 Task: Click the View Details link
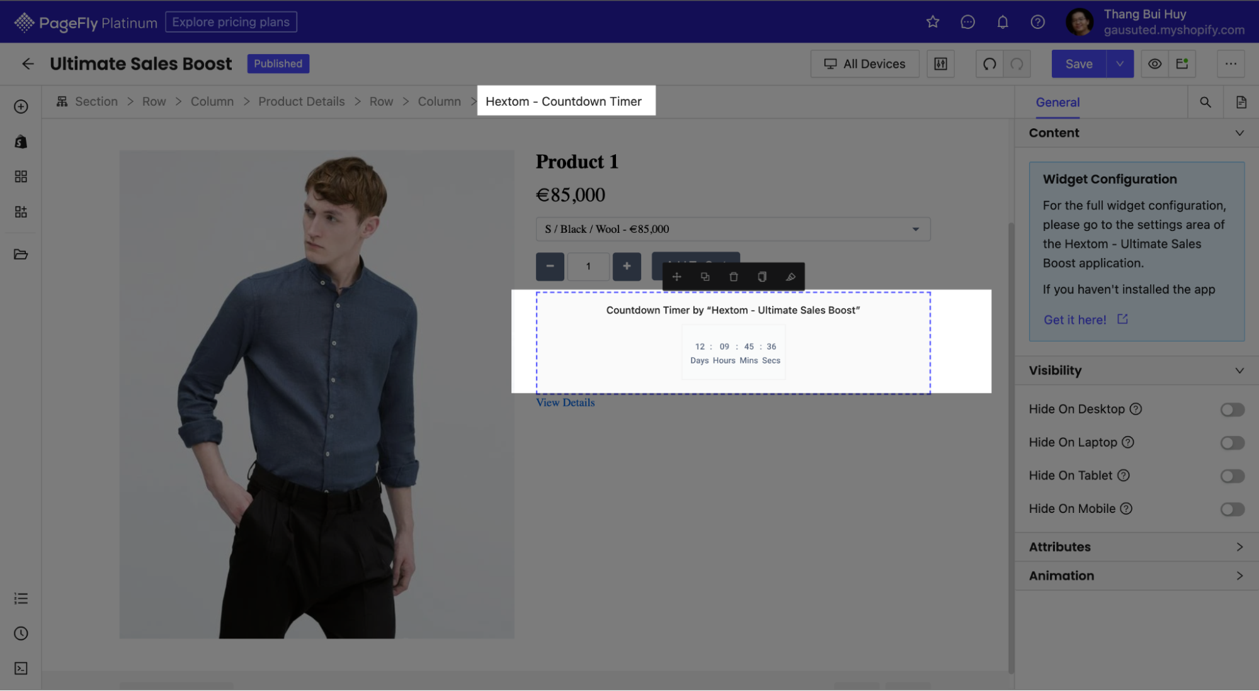point(565,403)
